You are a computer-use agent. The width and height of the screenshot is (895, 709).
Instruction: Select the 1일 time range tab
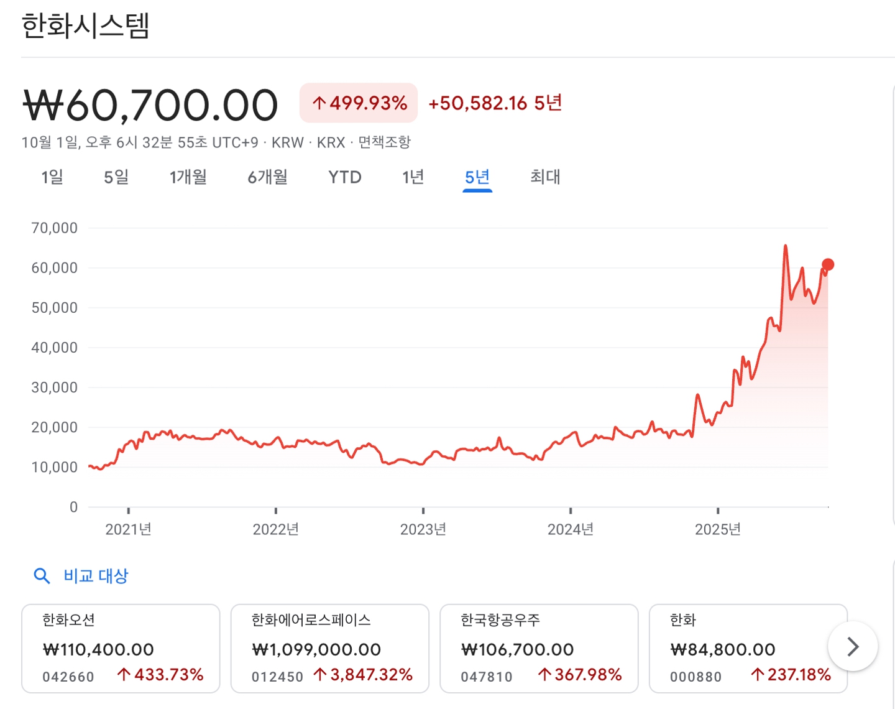coord(52,177)
